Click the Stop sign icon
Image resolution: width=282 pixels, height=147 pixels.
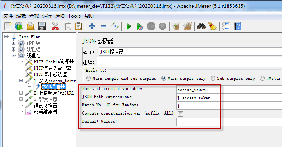[x=151, y=26]
